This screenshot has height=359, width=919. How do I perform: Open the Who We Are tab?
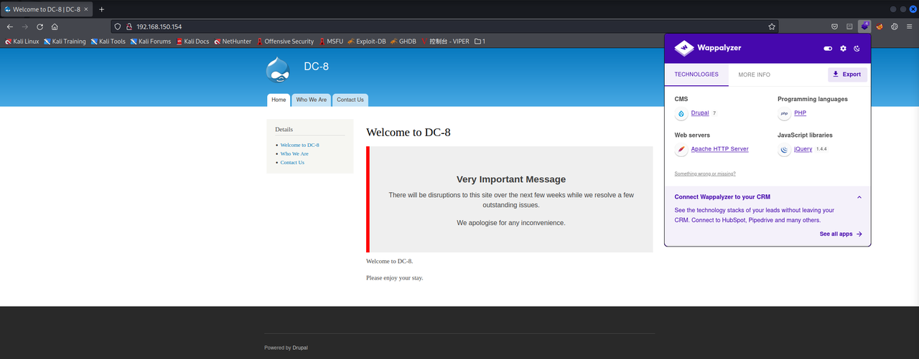(x=312, y=100)
